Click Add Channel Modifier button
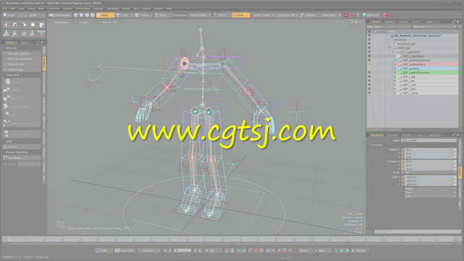Viewport: 464px width, 261px height. (21, 59)
